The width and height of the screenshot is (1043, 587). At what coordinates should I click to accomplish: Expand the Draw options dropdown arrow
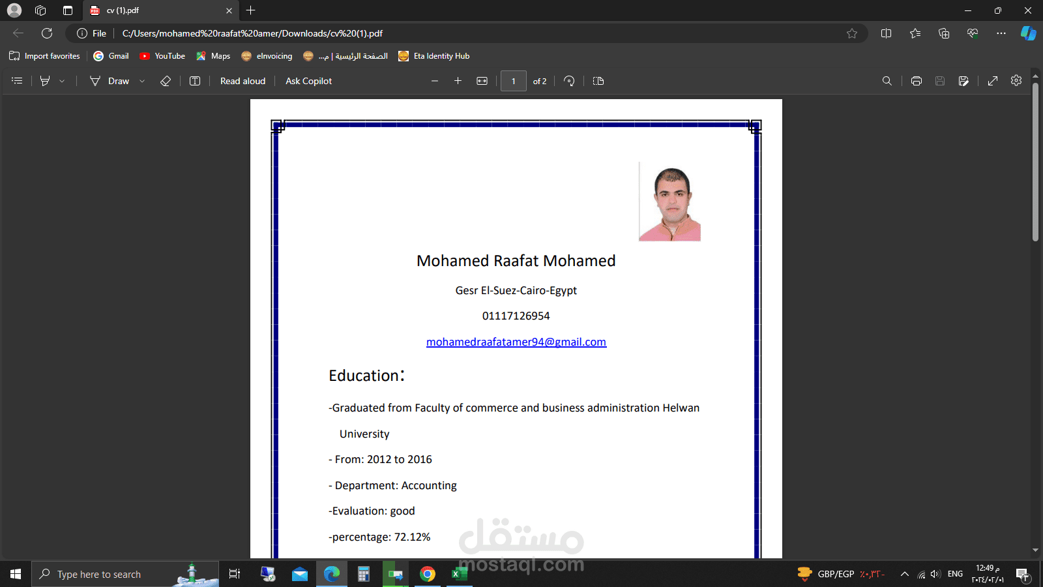[x=142, y=81]
